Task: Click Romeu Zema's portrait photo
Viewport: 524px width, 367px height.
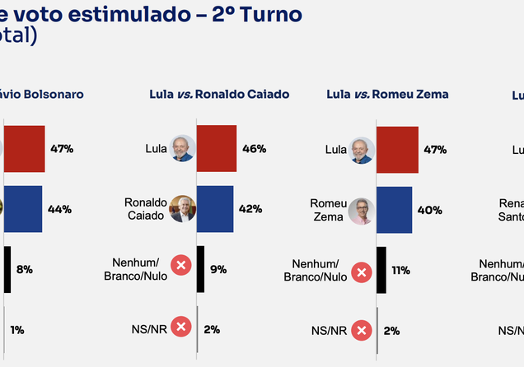Action: click(x=361, y=211)
